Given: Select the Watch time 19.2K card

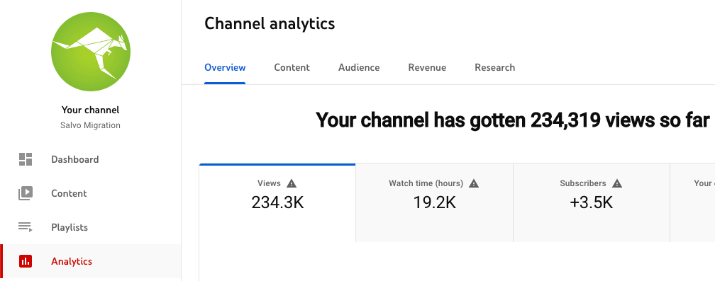Looking at the screenshot, I should click(435, 203).
